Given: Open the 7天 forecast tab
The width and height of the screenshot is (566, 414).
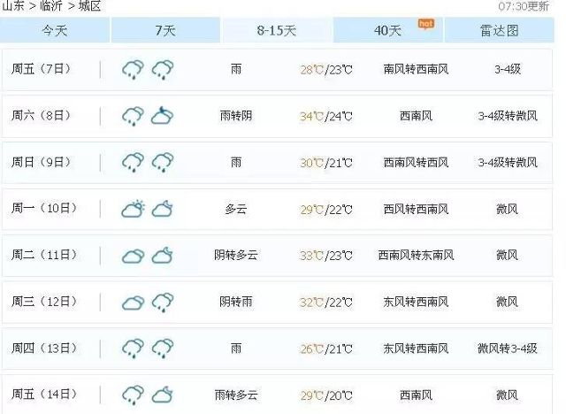Looking at the screenshot, I should click(165, 30).
